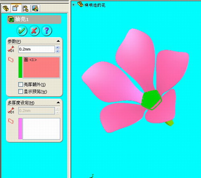Select 面<1> in the faces list
Screen dimensions: 201x178
coord(31,60)
